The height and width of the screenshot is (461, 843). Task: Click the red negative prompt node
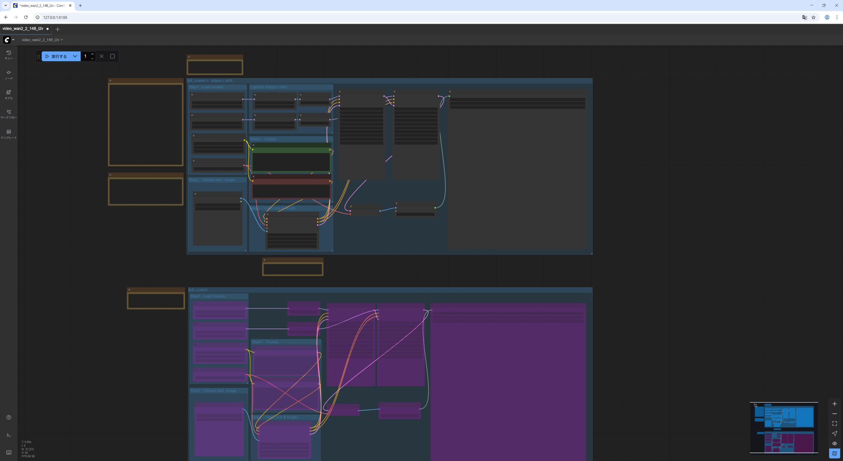pyautogui.click(x=291, y=187)
